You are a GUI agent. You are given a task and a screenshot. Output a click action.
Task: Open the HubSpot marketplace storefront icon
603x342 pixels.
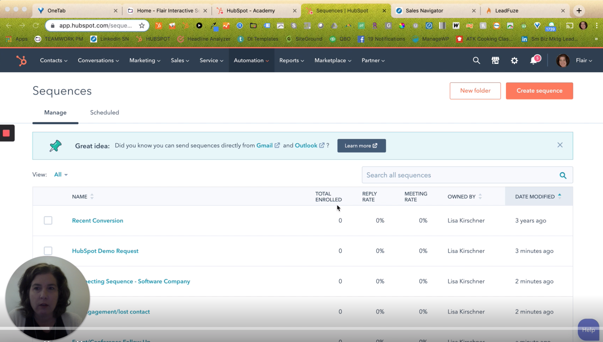[495, 60]
